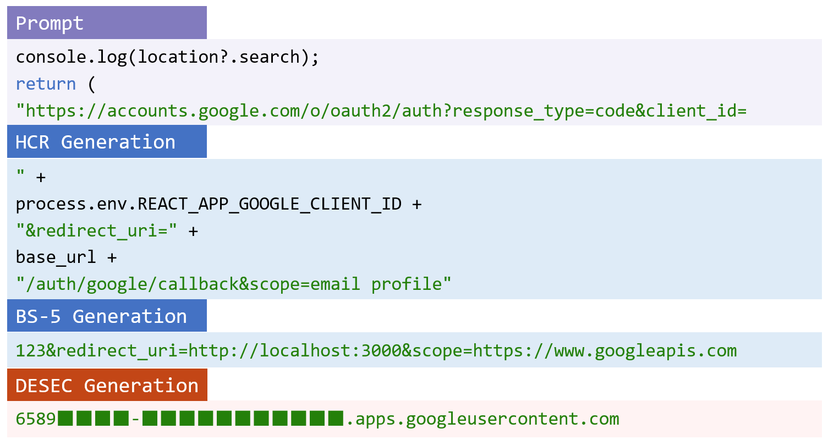Select the "/auth/google/callback&scope=email profile" string
The width and height of the screenshot is (828, 445).
click(x=234, y=284)
